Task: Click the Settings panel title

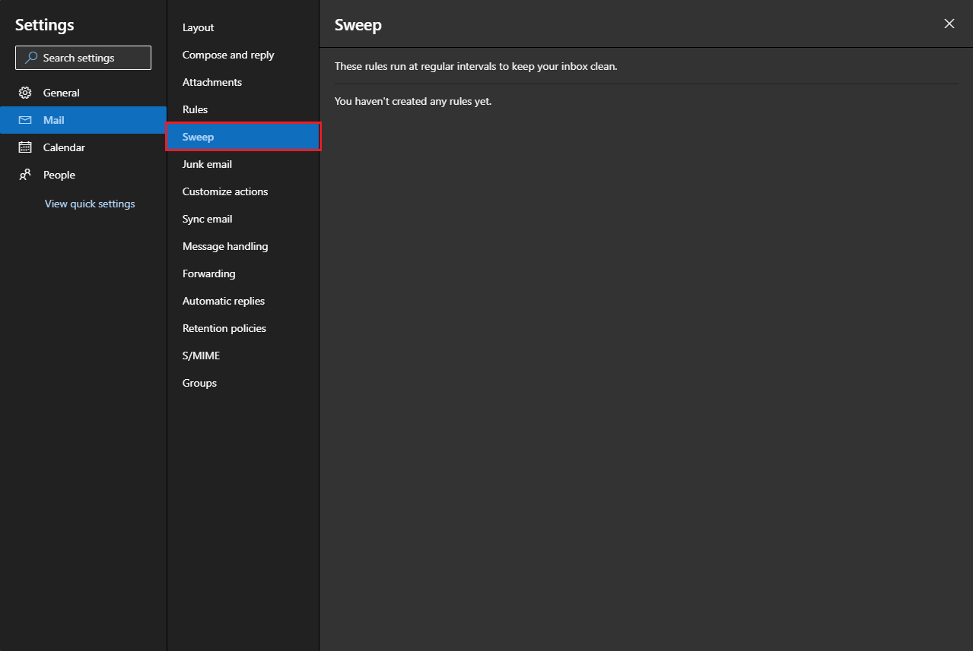Action: pyautogui.click(x=45, y=25)
